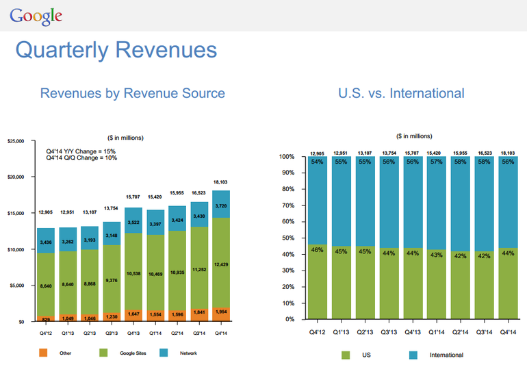The image size is (527, 365).
Task: Click the ($ in millions) note above the left chart
Action: (x=125, y=138)
